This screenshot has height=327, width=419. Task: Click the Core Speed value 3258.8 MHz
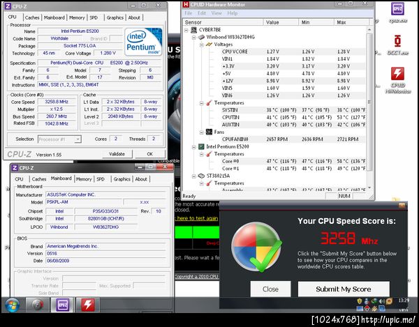click(x=57, y=102)
